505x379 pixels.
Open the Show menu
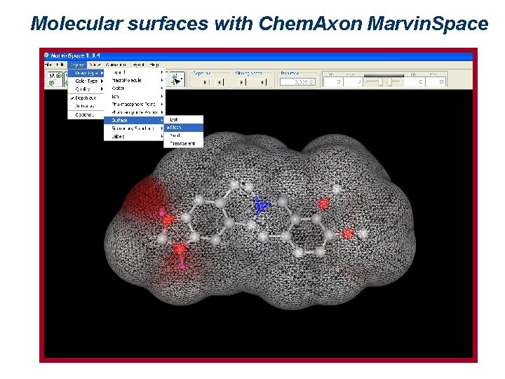coord(95,65)
